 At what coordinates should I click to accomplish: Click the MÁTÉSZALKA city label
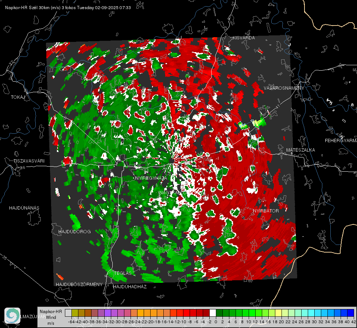coord(300,150)
